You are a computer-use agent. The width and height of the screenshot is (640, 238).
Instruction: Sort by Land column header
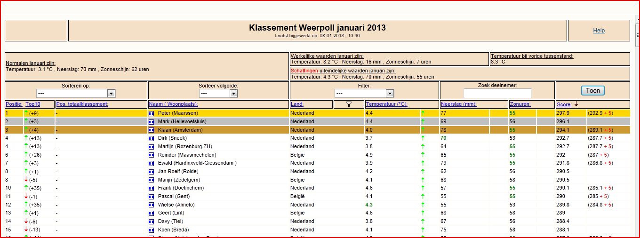[x=297, y=104]
